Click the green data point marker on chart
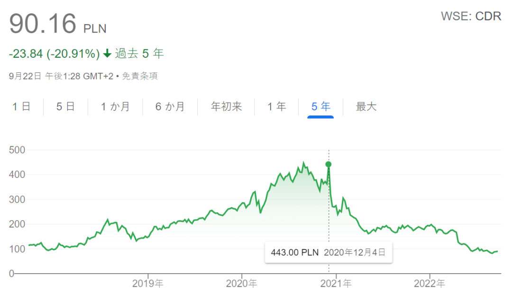 (x=329, y=164)
